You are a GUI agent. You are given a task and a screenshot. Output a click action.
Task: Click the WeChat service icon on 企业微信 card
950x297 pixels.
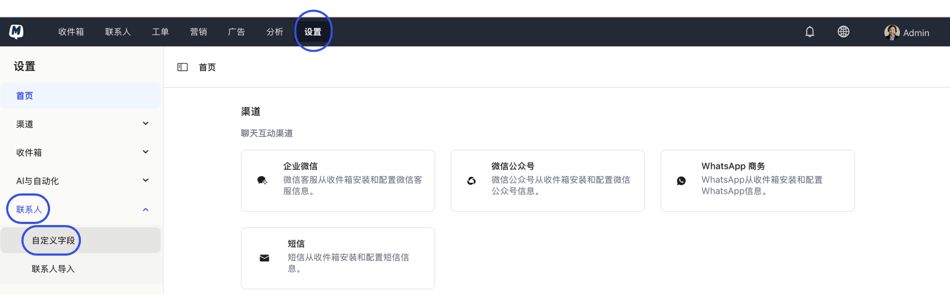tap(262, 181)
